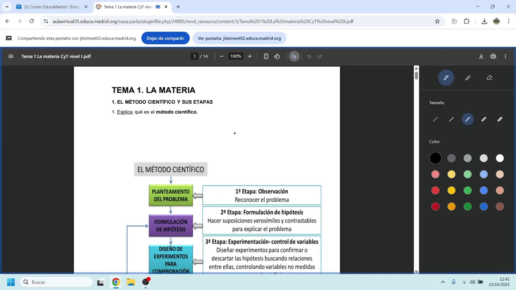The width and height of the screenshot is (516, 290).
Task: Click the rotate counterclockwise icon
Action: point(277,56)
